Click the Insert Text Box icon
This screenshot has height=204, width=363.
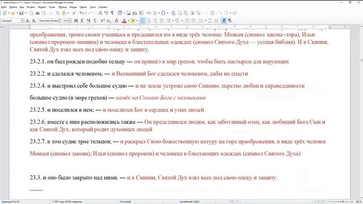tap(141, 13)
